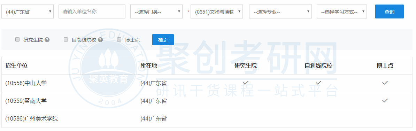Screen dimensions: 416x131
Task: Open the 选择门类 dropdown
Action: pyautogui.click(x=156, y=11)
